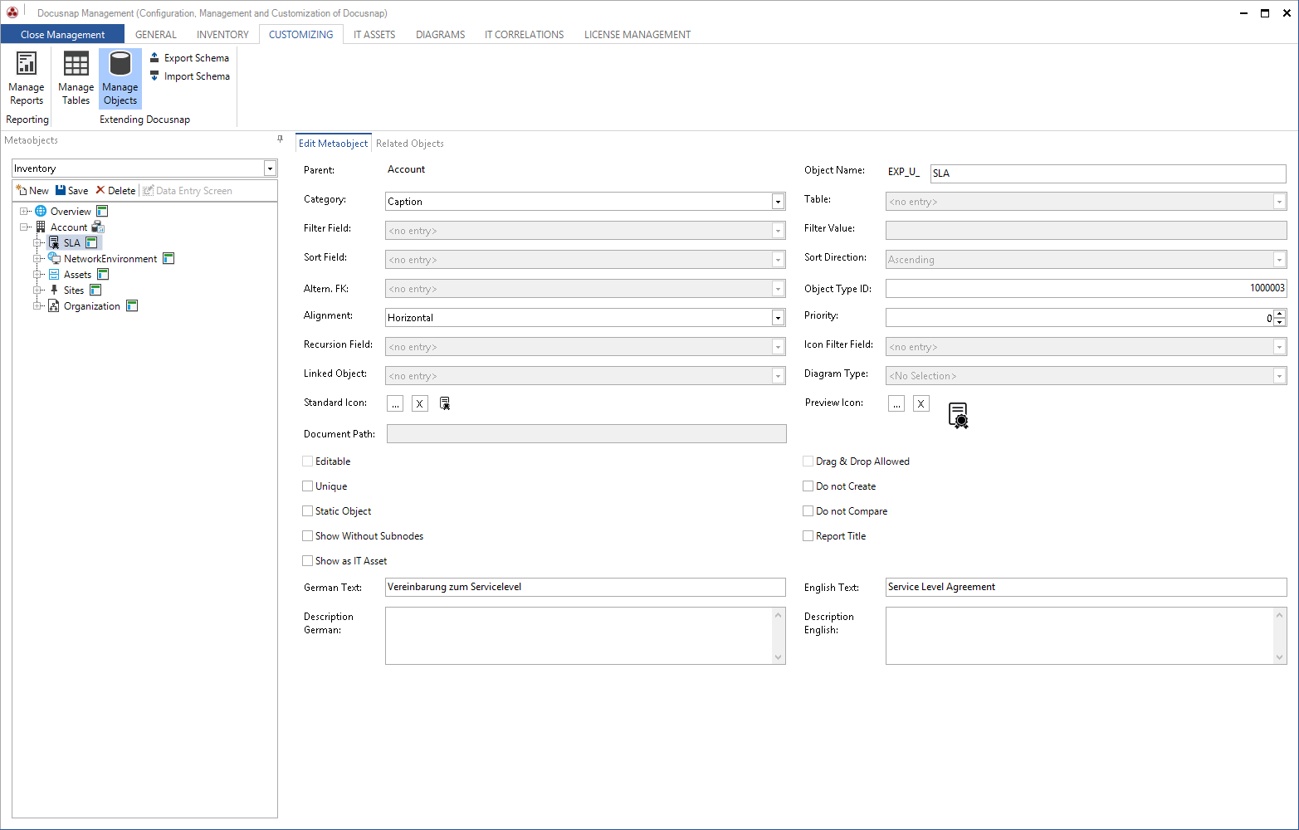
Task: Switch to the GENERAL ribbon tab
Action: (x=156, y=35)
